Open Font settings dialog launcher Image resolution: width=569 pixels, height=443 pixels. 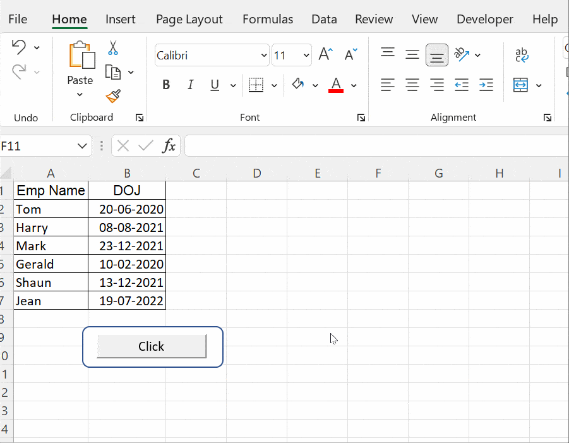point(361,118)
